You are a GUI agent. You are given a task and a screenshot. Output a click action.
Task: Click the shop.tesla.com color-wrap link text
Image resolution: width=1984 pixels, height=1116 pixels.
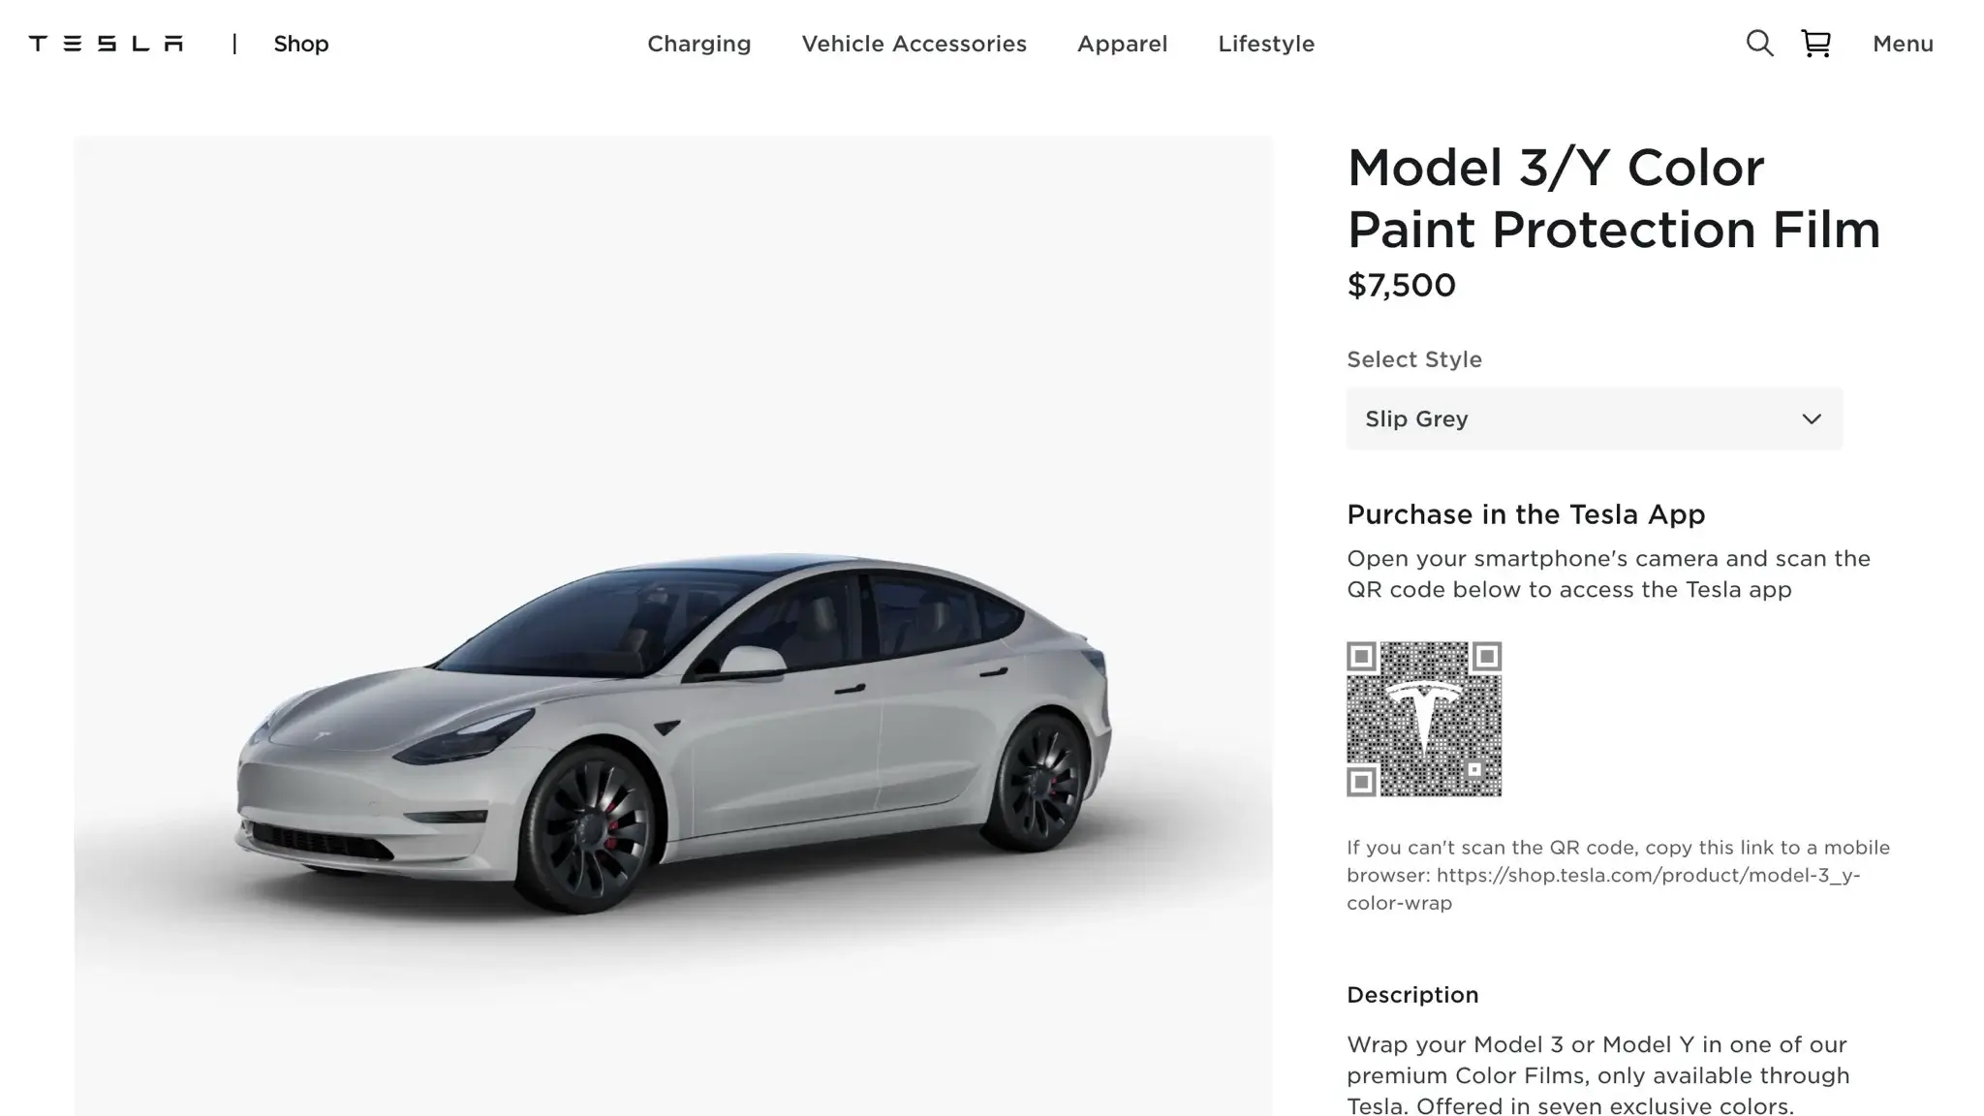pos(1603,888)
